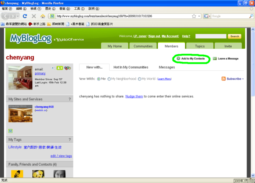Open the first menu bar item (F)
The height and width of the screenshot is (183, 255).
click(7, 8)
